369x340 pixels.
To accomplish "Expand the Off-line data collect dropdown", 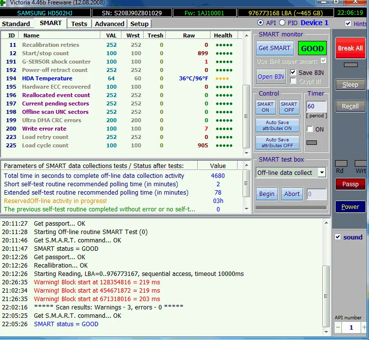I will coord(321,172).
